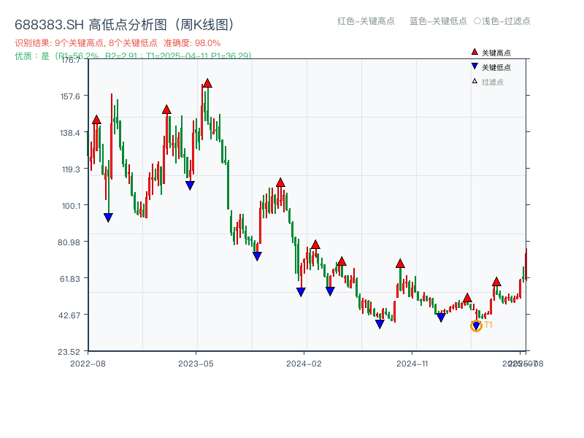The image size is (584, 438).
Task: Click the blue low marker near 2024-11
Action: [x=440, y=318]
